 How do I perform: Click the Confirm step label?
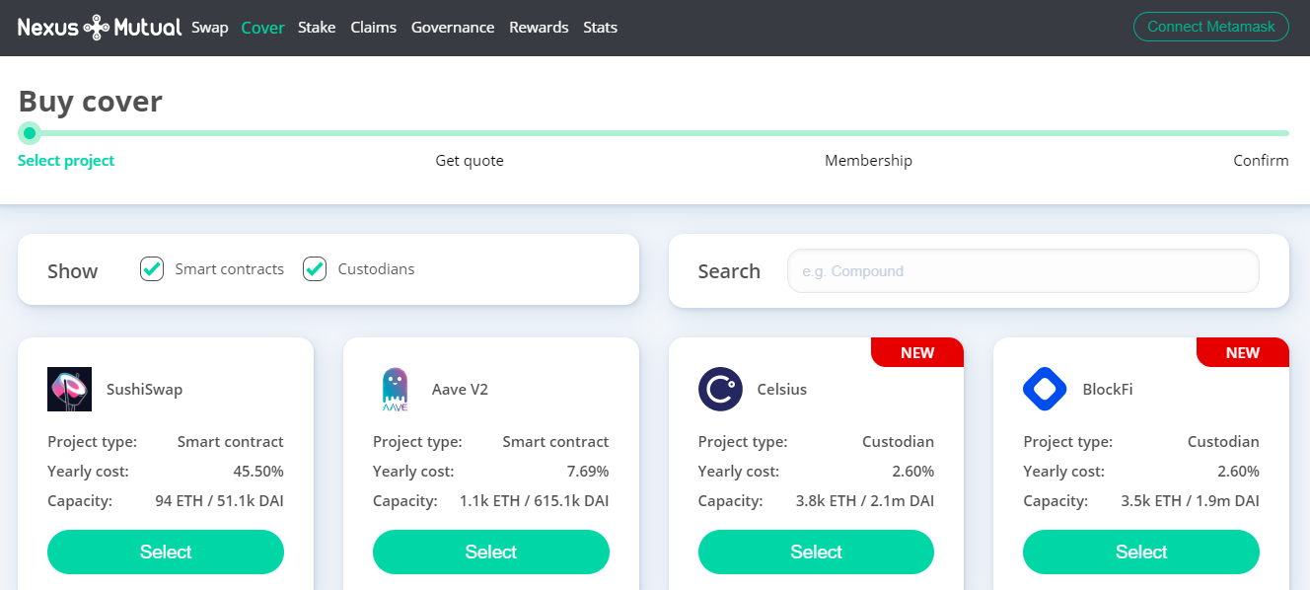coord(1261,161)
